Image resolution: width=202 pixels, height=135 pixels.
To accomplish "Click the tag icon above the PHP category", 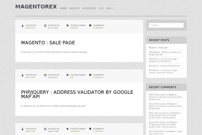I will [x=68, y=75].
